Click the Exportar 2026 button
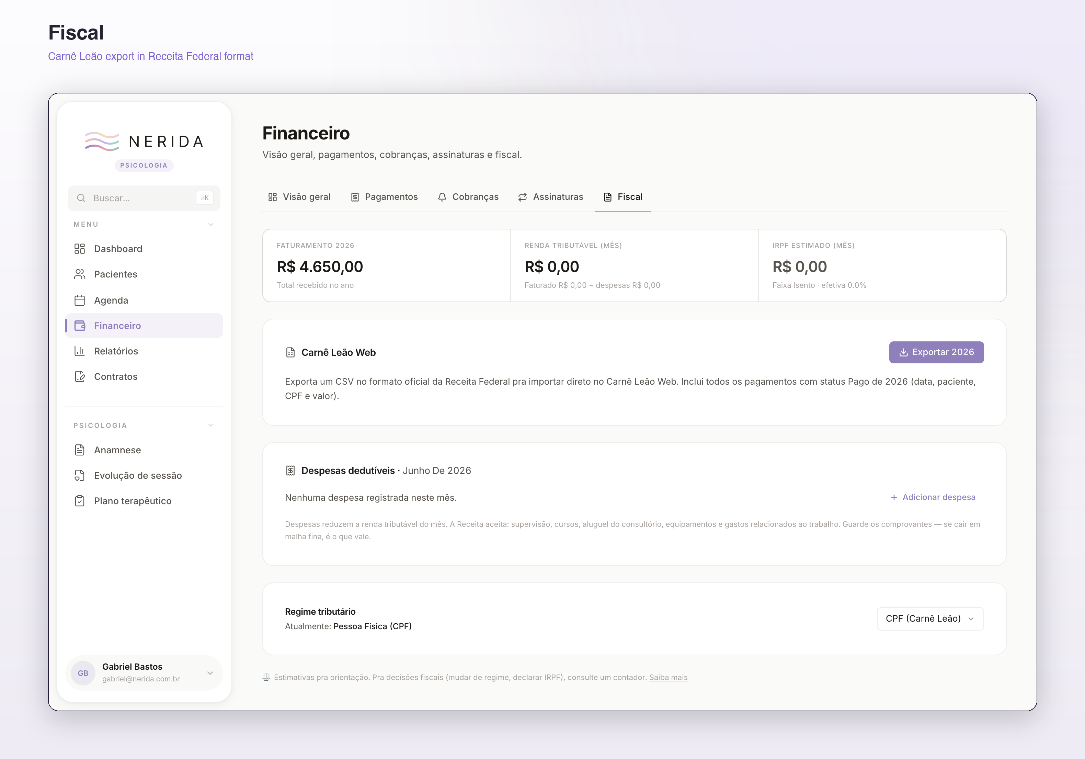The width and height of the screenshot is (1085, 759). 936,353
